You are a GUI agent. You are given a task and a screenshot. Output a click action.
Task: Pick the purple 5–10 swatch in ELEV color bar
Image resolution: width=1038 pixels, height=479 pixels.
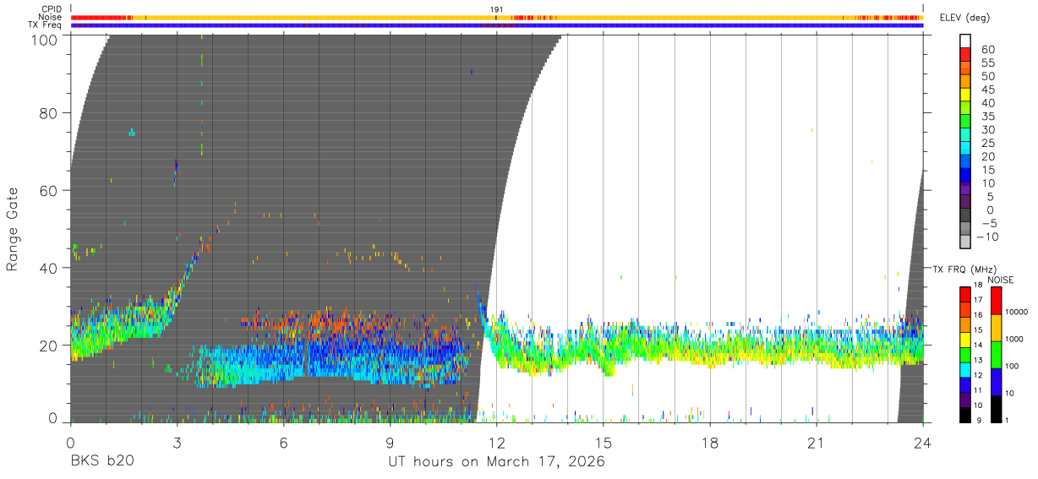[966, 189]
